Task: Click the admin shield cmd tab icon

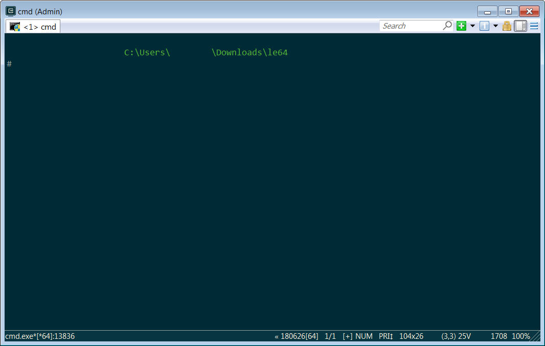Action: click(15, 27)
